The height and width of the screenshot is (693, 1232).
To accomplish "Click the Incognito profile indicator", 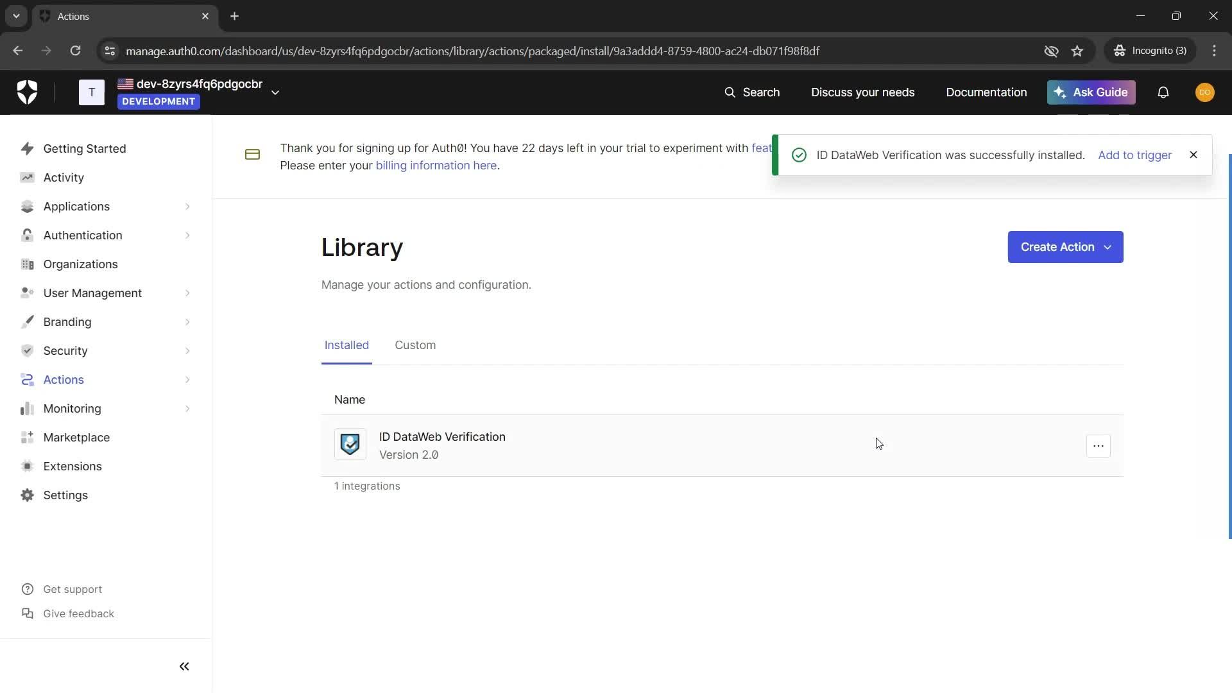I will pos(1150,51).
